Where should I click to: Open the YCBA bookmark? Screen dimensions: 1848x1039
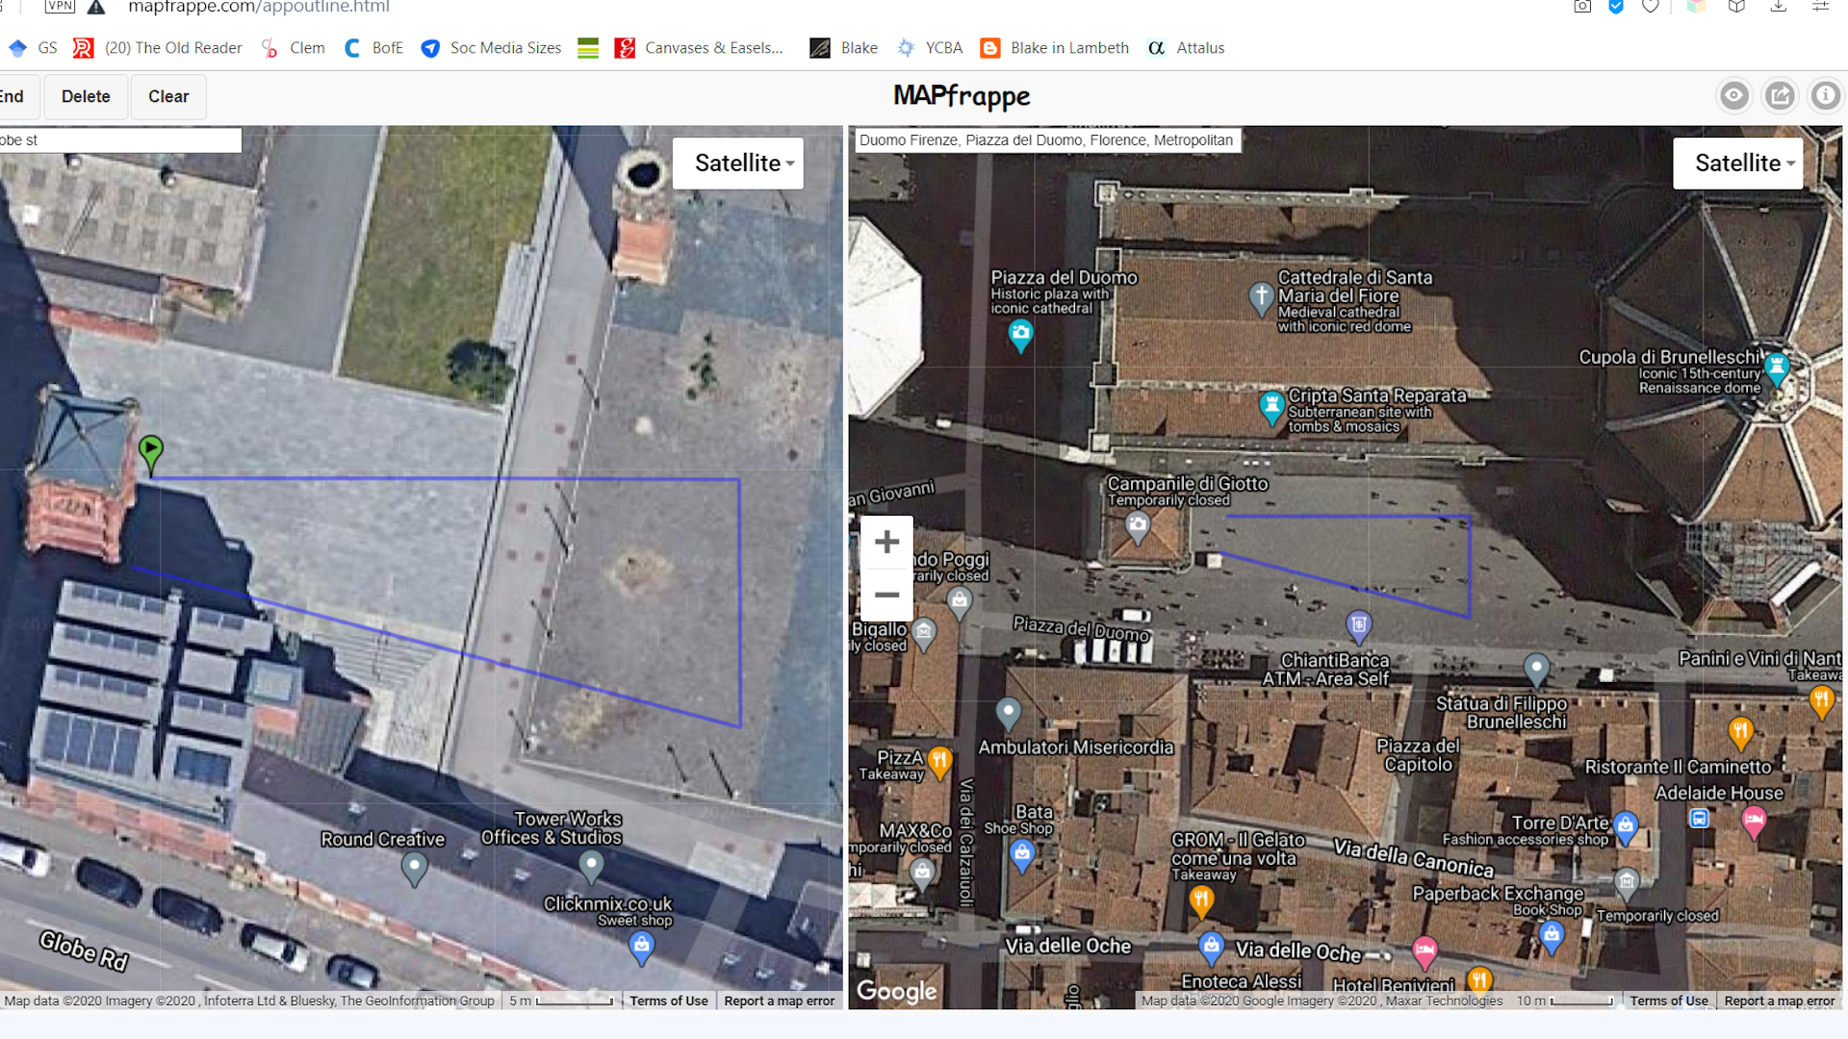(929, 48)
